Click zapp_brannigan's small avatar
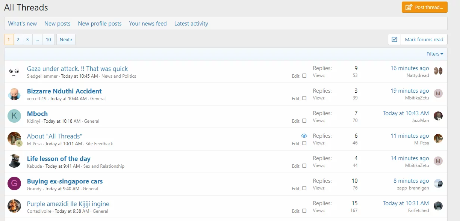Screen dimensions: 460x221 [x=438, y=183]
